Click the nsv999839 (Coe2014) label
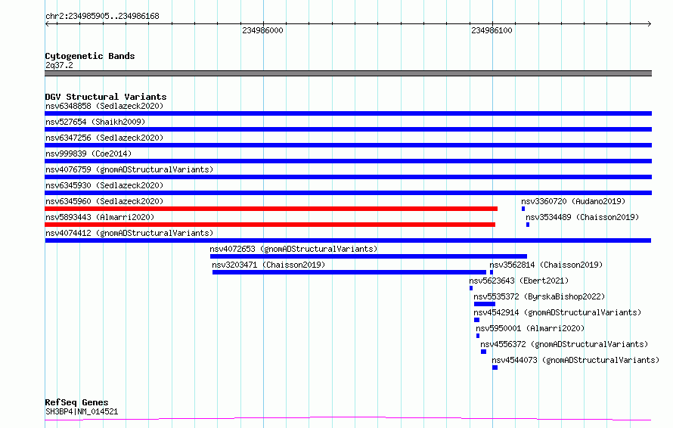This screenshot has width=673, height=428. [x=88, y=154]
